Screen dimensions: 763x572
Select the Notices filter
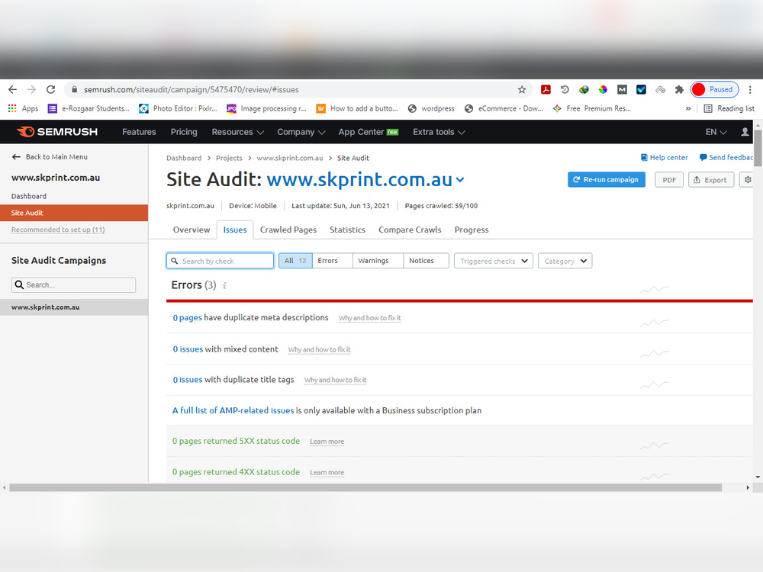coord(426,261)
